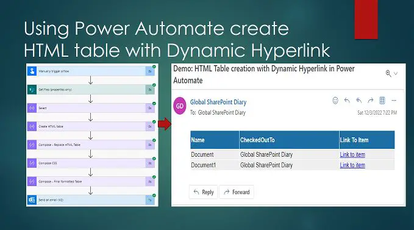This screenshot has height=230, width=414.
Task: Click the apps grid icon in email toolbar
Action: [382, 100]
